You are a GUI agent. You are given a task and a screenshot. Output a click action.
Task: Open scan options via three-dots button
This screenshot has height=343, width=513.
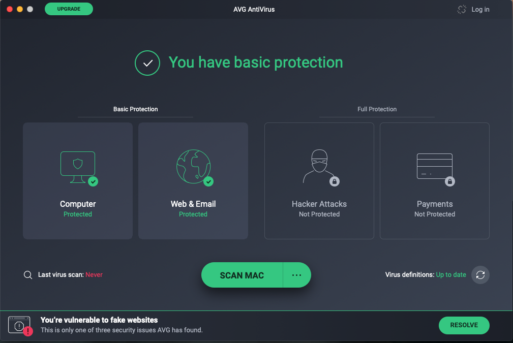[297, 275]
